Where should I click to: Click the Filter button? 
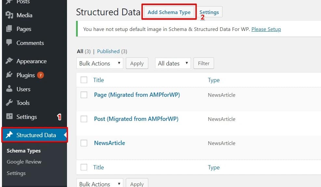204,63
